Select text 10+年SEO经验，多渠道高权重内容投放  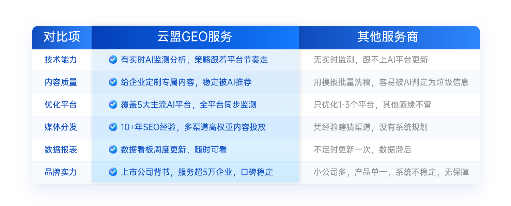(x=193, y=127)
